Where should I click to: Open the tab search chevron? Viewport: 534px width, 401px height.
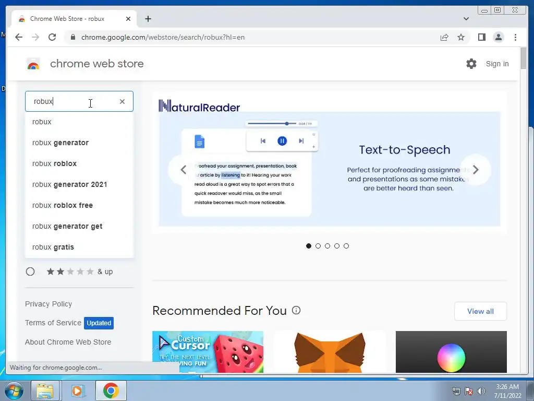(x=466, y=19)
